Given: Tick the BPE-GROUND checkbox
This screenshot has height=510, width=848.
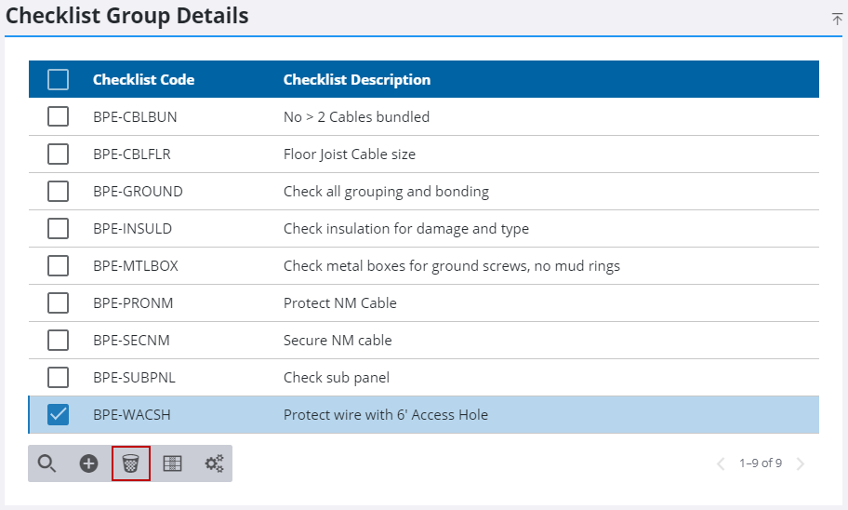Looking at the screenshot, I should [58, 192].
